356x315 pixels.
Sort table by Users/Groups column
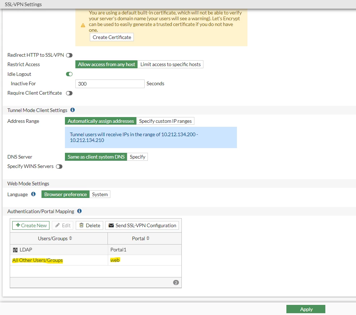point(55,238)
